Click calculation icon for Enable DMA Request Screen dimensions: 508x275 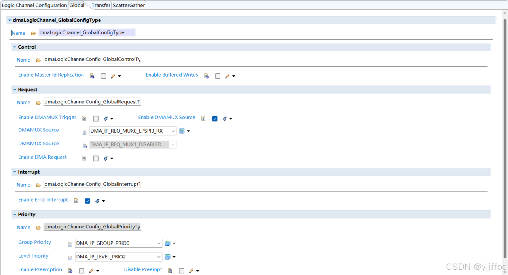(x=106, y=159)
